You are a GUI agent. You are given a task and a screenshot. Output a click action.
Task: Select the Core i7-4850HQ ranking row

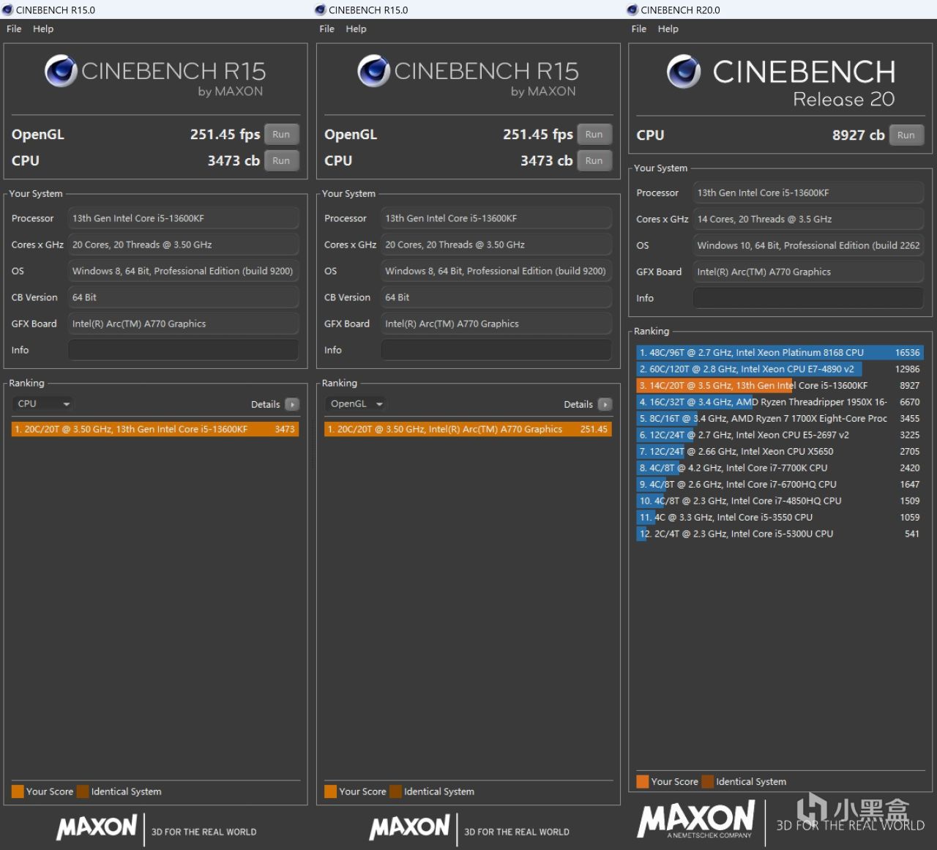780,501
